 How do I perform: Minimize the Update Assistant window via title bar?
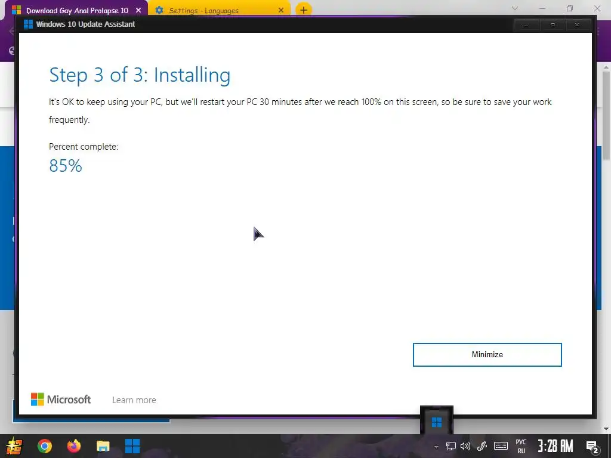pyautogui.click(x=526, y=25)
